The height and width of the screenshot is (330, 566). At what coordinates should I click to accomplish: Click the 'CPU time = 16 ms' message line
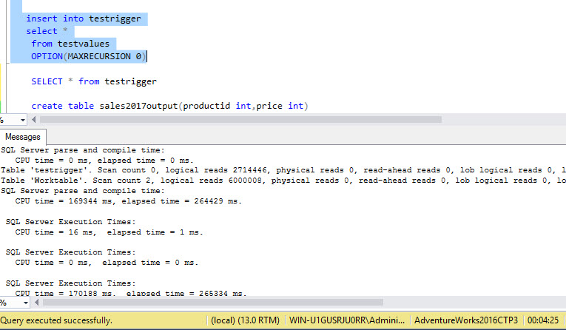coord(109,232)
